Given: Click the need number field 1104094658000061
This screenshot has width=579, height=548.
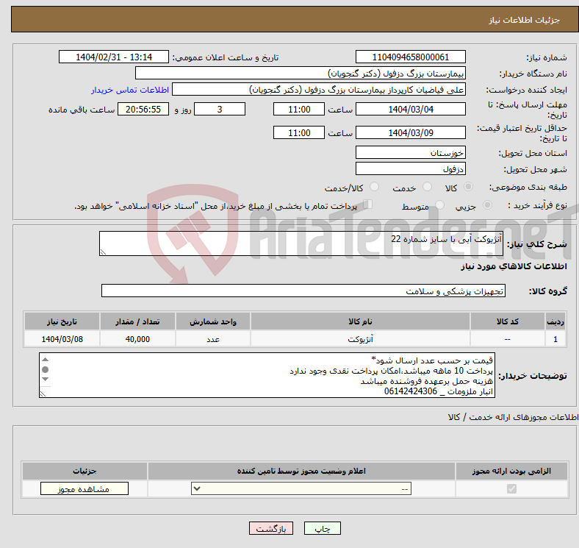Looking at the screenshot, I should click(x=410, y=57).
